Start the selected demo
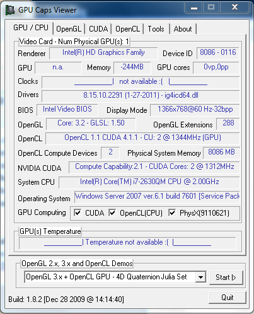 [226, 277]
